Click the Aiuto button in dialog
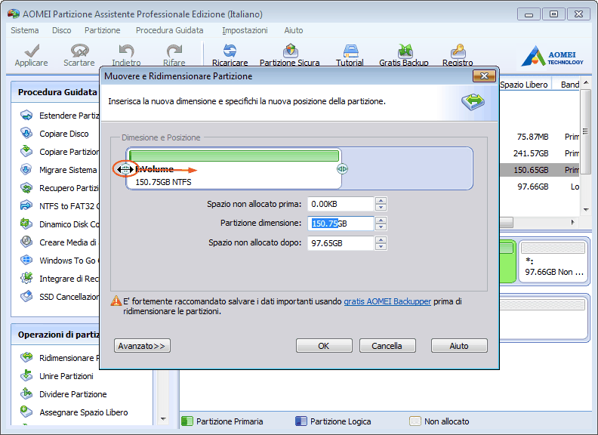This screenshot has height=435, width=598. (x=459, y=346)
